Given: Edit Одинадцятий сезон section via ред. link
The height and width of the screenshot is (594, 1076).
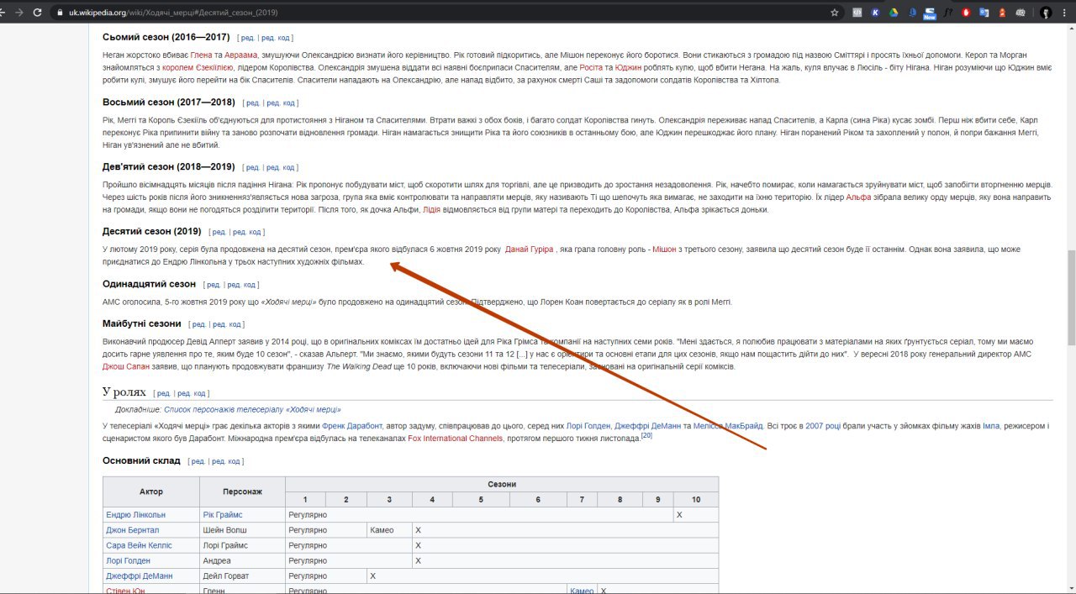Looking at the screenshot, I should tap(213, 285).
